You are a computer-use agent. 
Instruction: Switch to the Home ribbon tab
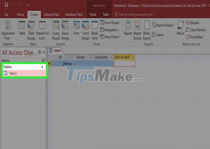20,14
